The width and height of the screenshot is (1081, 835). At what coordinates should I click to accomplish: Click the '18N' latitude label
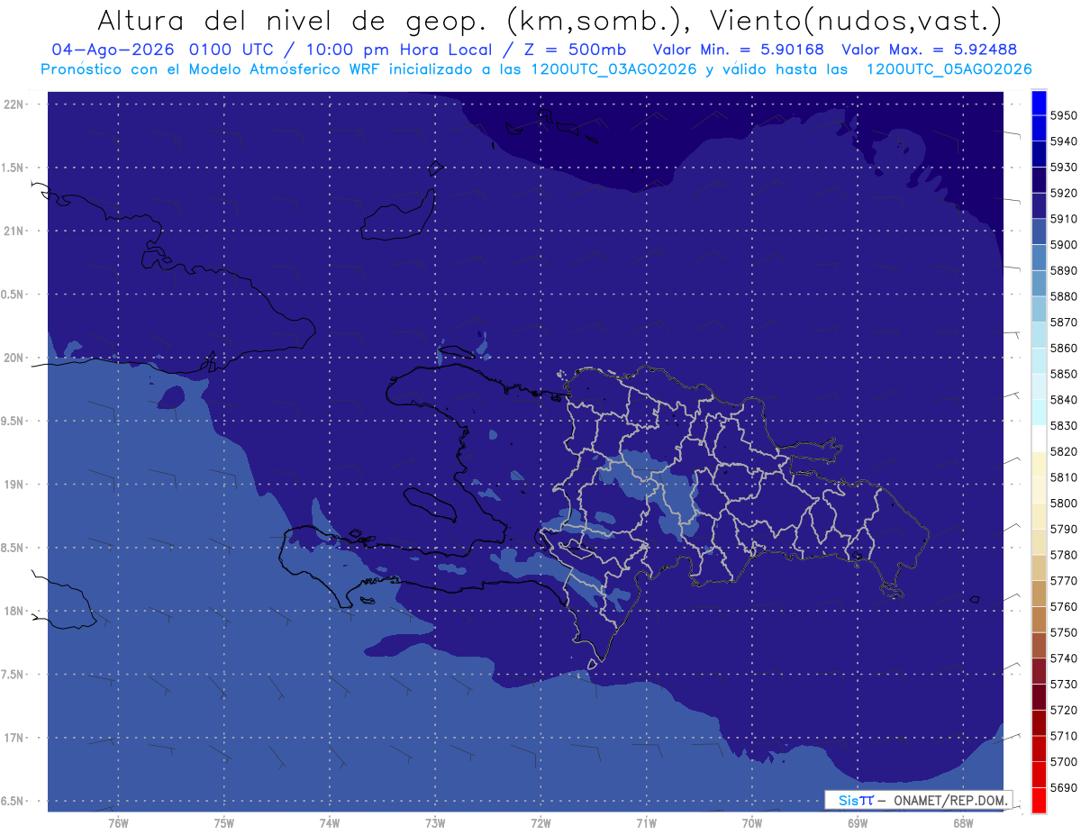tap(14, 611)
